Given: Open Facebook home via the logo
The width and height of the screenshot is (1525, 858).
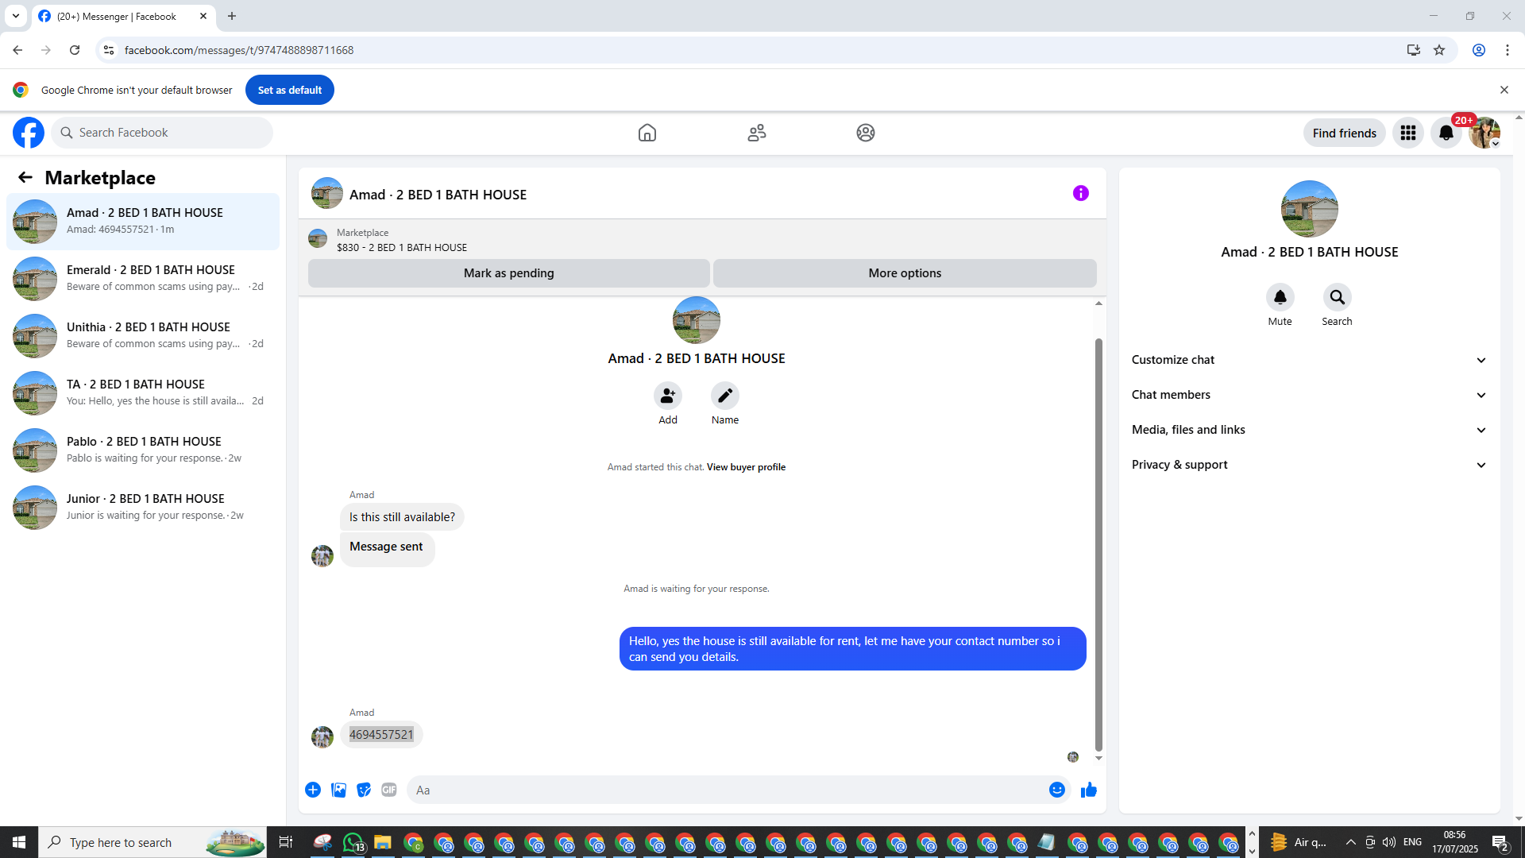Looking at the screenshot, I should pyautogui.click(x=29, y=133).
